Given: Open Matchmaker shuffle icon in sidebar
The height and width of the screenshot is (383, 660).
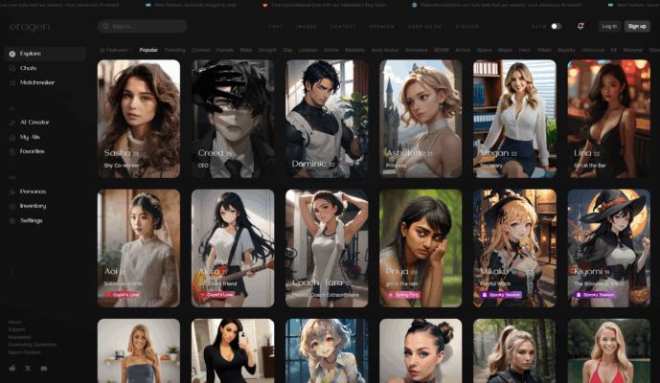Looking at the screenshot, I should [11, 82].
